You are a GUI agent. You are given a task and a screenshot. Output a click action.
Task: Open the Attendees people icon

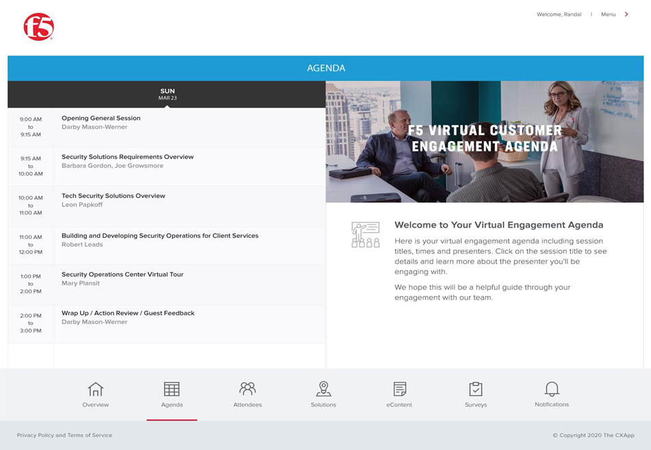point(247,389)
